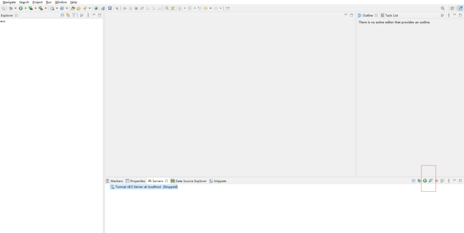Open Back navigation history dropdown
This screenshot has height=233, width=464.
(211, 8)
